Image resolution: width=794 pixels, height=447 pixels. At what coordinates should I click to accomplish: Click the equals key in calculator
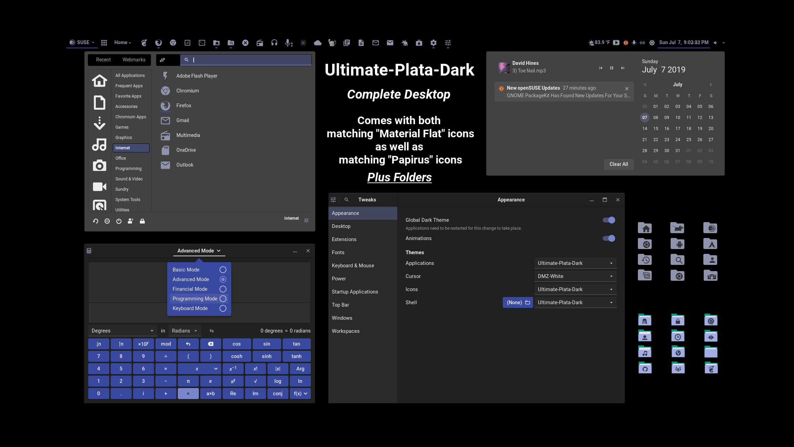tap(188, 394)
